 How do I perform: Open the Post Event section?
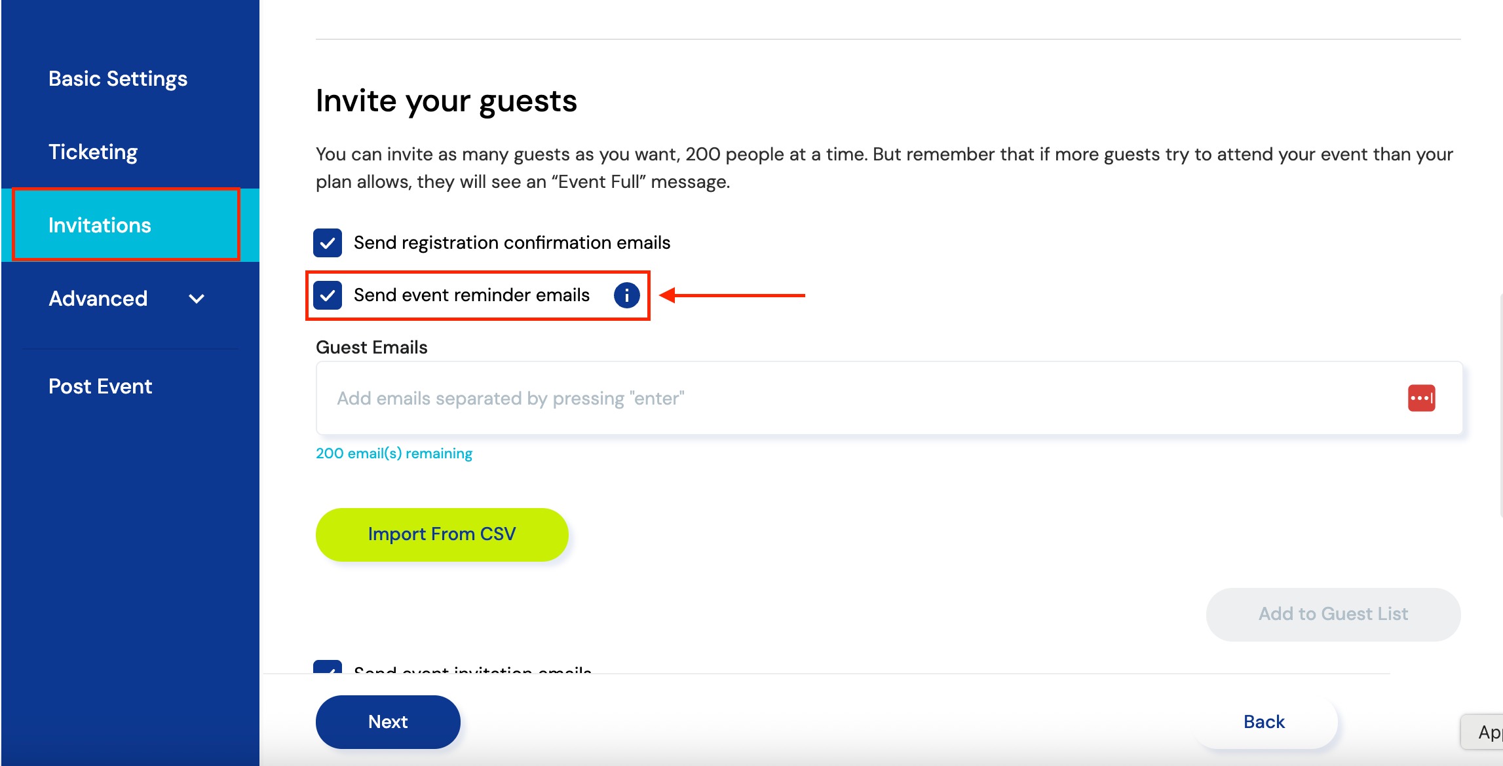[100, 386]
